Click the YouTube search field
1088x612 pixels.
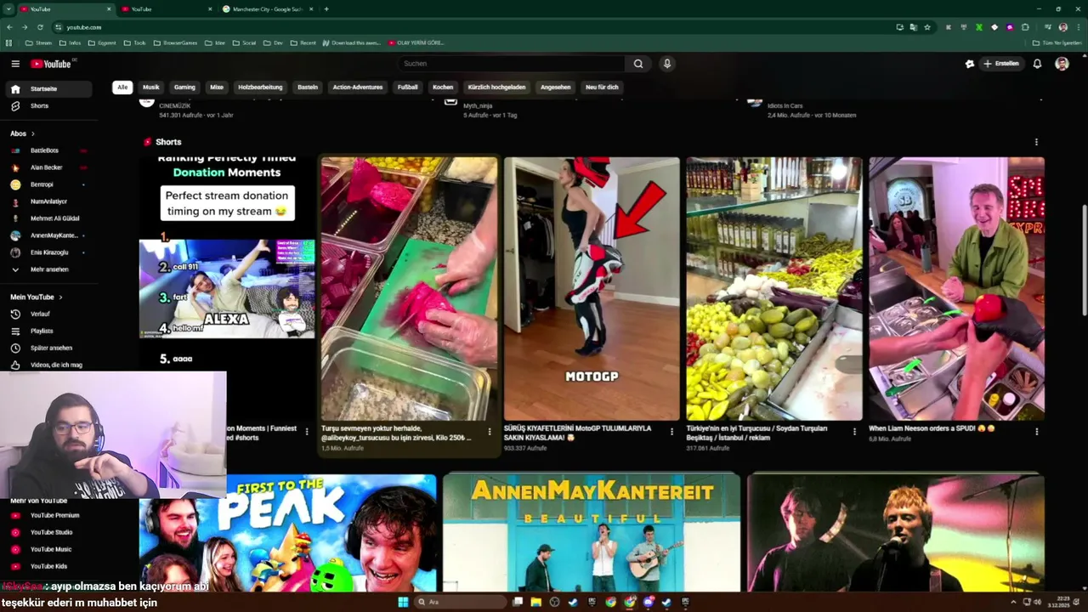513,64
